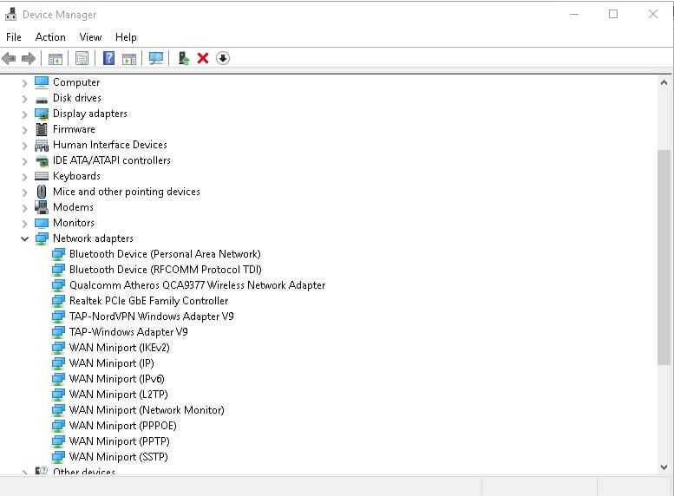Open the File menu
Viewport: 674px width, 496px height.
pyautogui.click(x=13, y=37)
